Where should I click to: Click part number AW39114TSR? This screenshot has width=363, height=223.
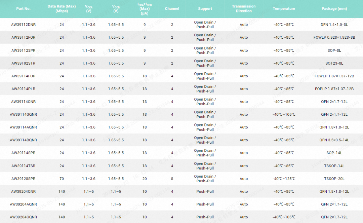[x=23, y=166]
